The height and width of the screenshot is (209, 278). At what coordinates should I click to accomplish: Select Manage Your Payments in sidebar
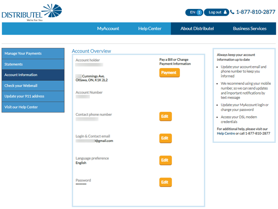coord(33,53)
